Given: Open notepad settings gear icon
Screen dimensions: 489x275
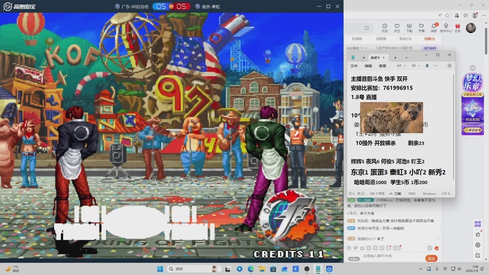Looking at the screenshot, I should point(449,66).
